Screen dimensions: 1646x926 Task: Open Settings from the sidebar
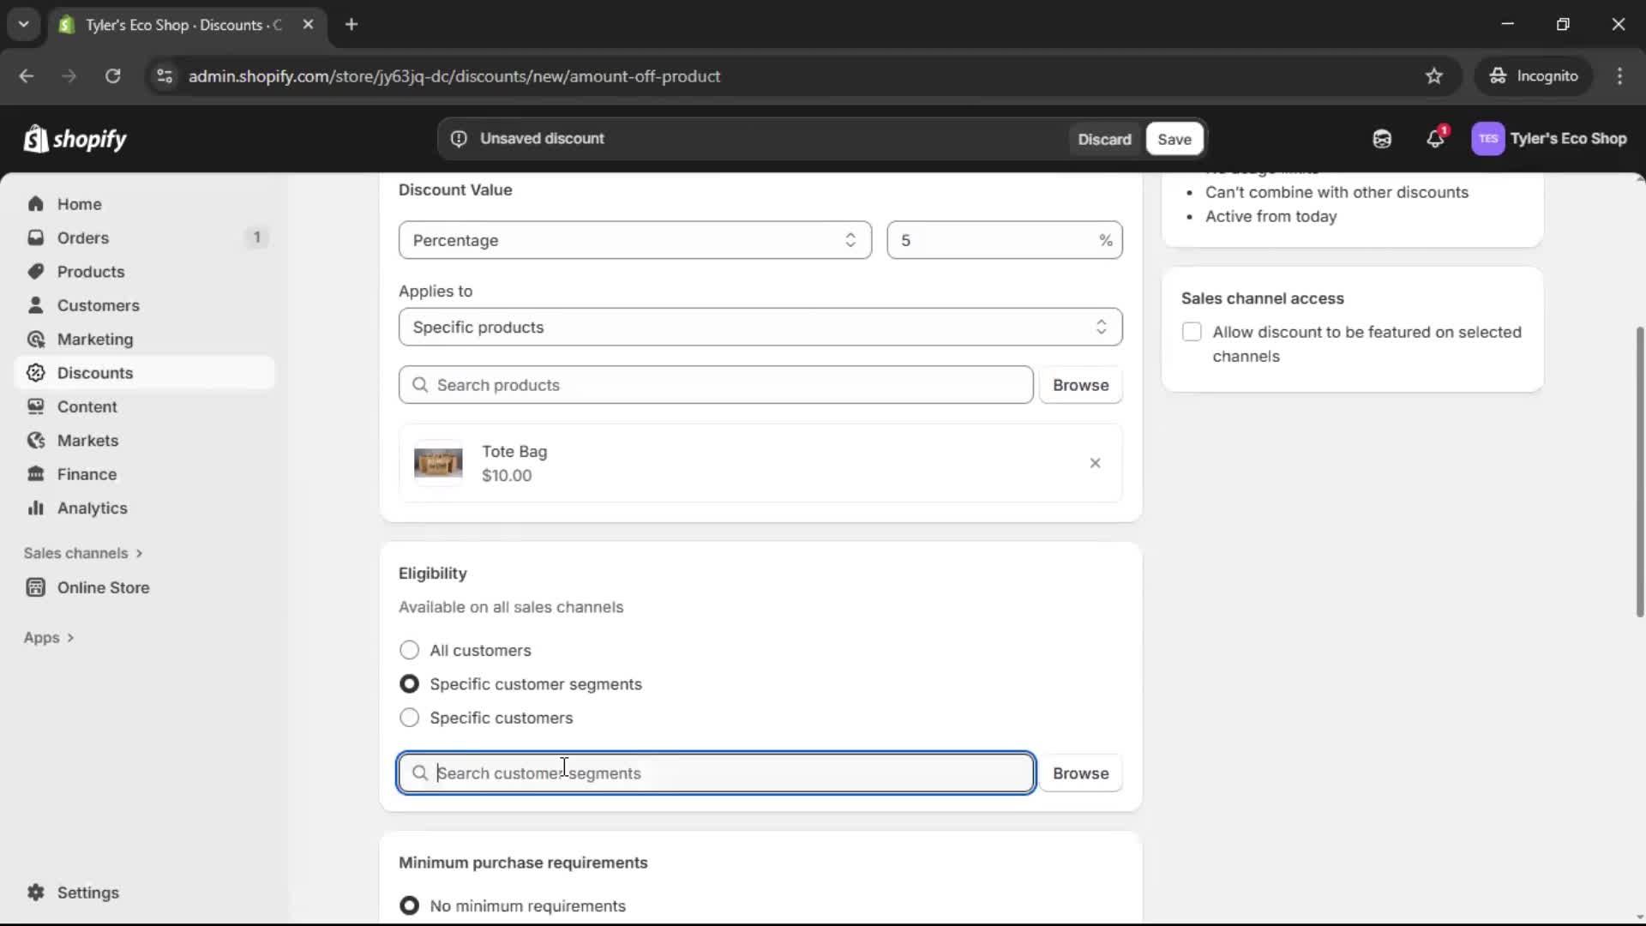pyautogui.click(x=86, y=893)
